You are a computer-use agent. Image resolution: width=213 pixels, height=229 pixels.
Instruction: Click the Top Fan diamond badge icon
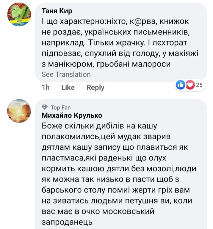coord(45,107)
